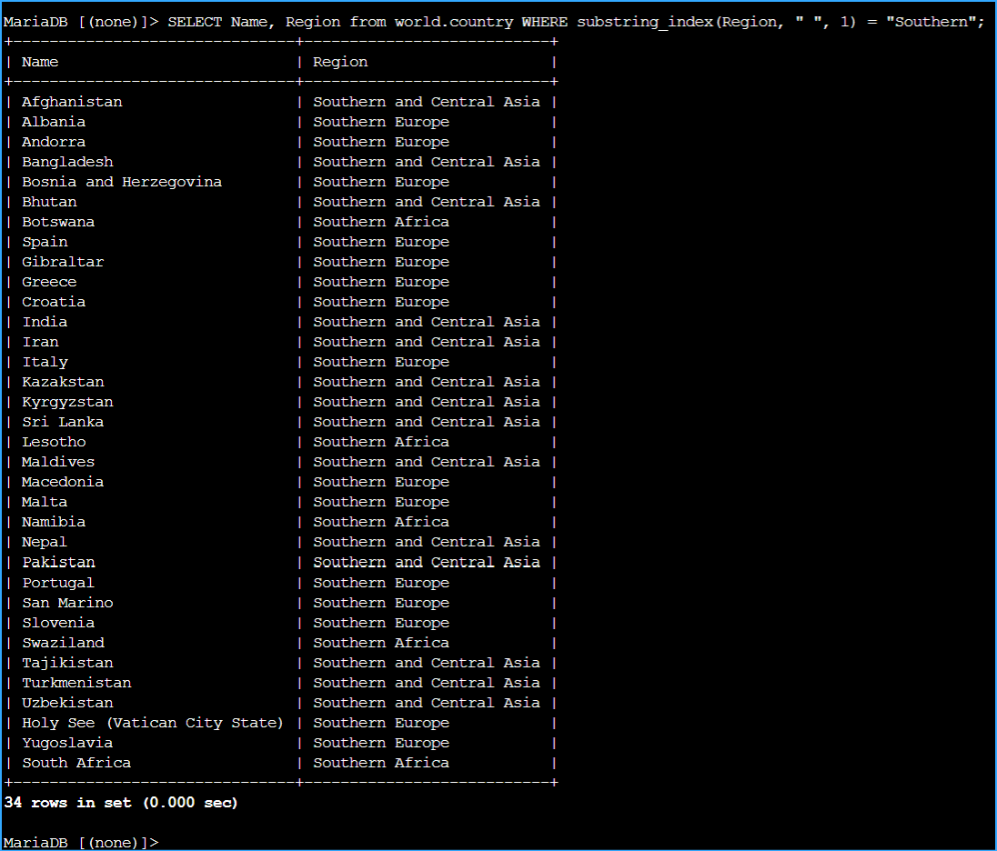
Task: Click the Bangladesh country name
Action: [x=66, y=161]
